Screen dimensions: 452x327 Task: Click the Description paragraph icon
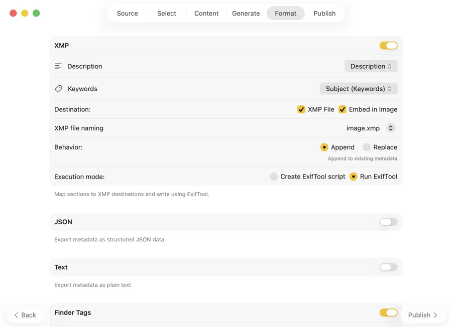tap(59, 66)
